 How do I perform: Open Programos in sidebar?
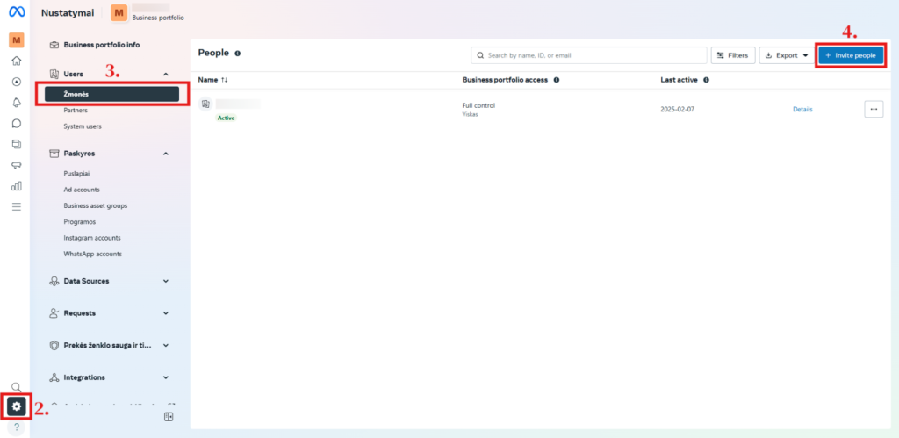point(80,221)
